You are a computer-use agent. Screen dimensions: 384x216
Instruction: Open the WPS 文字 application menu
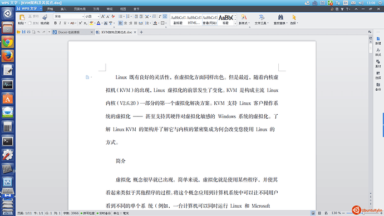click(29, 8)
